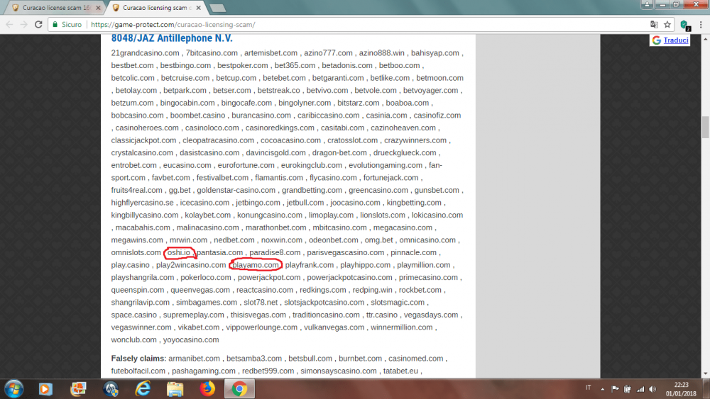
Task: Open the translate page icon in address bar
Action: [x=654, y=24]
